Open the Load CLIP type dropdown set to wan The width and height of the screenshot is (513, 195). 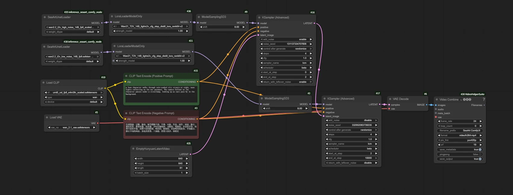(74, 97)
